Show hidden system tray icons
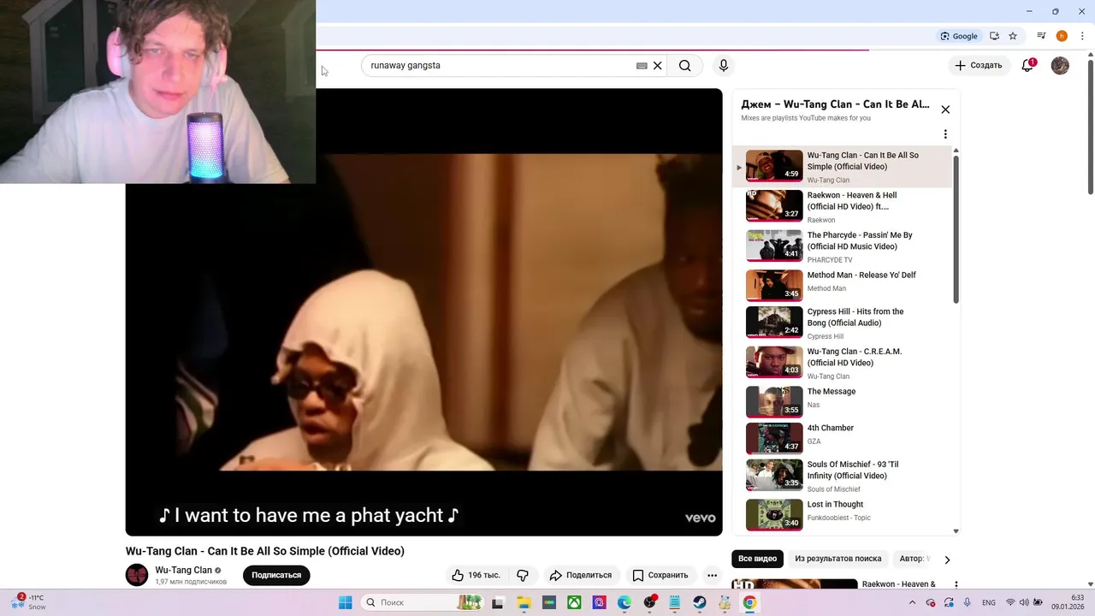The image size is (1095, 616). [912, 602]
